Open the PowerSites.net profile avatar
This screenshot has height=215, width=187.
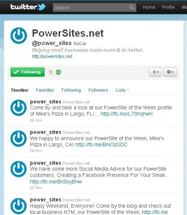point(19,36)
